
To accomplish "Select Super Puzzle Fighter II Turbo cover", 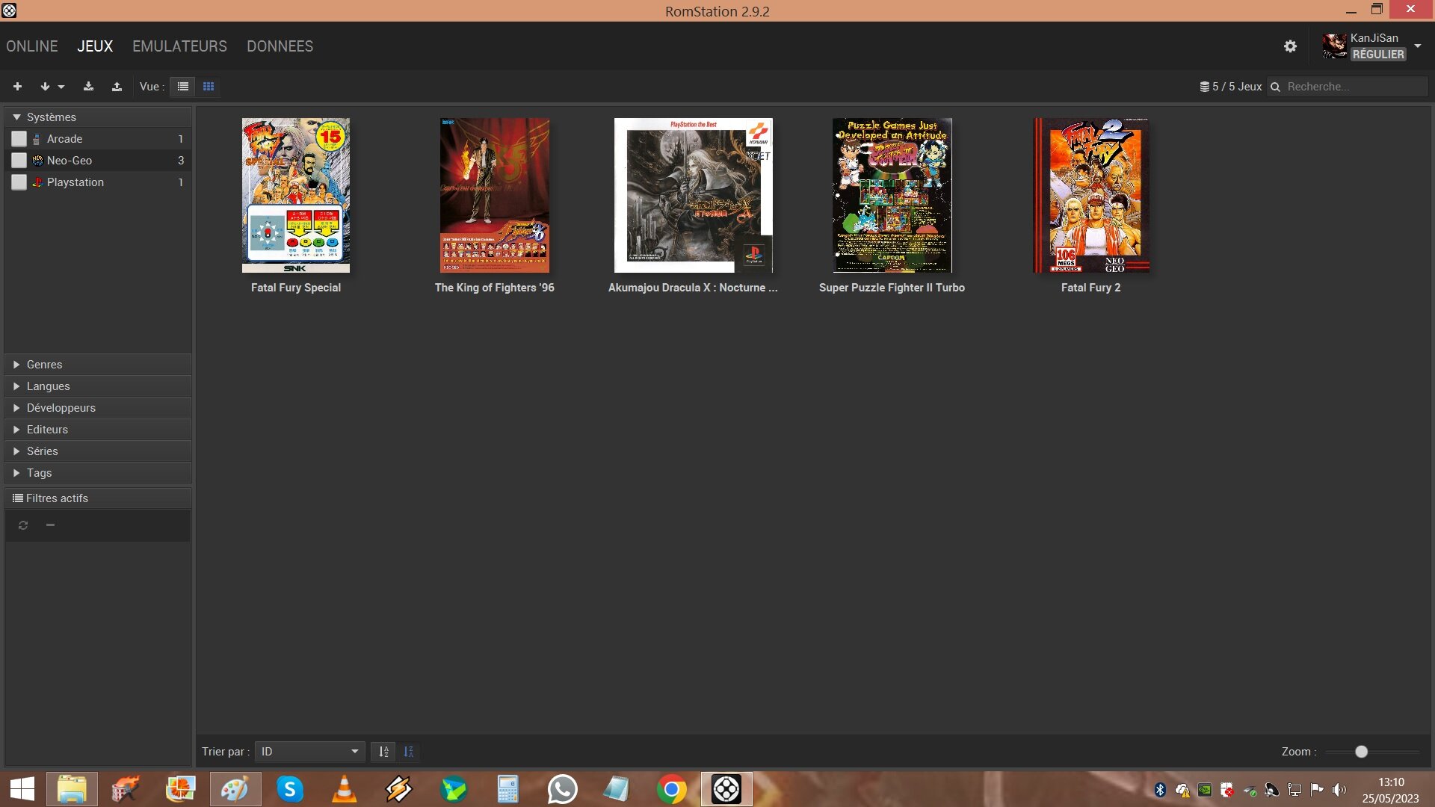I will [892, 195].
